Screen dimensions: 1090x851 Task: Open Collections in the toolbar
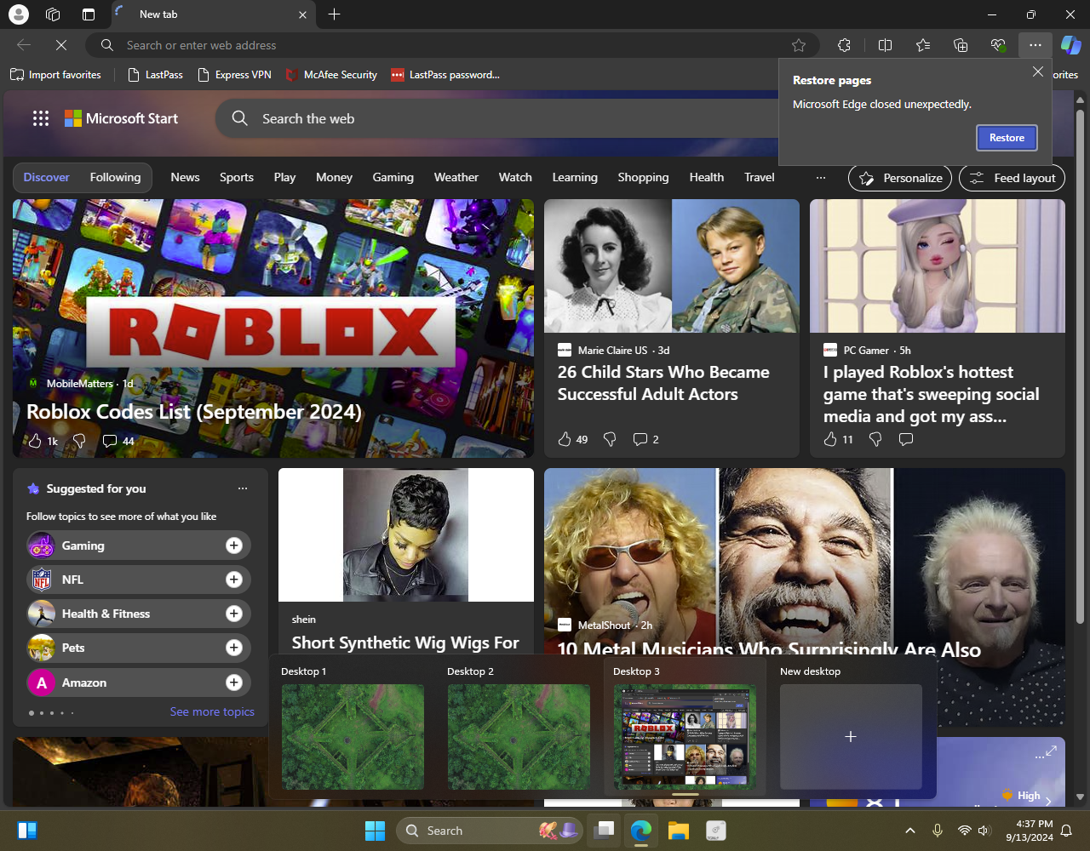coord(961,45)
